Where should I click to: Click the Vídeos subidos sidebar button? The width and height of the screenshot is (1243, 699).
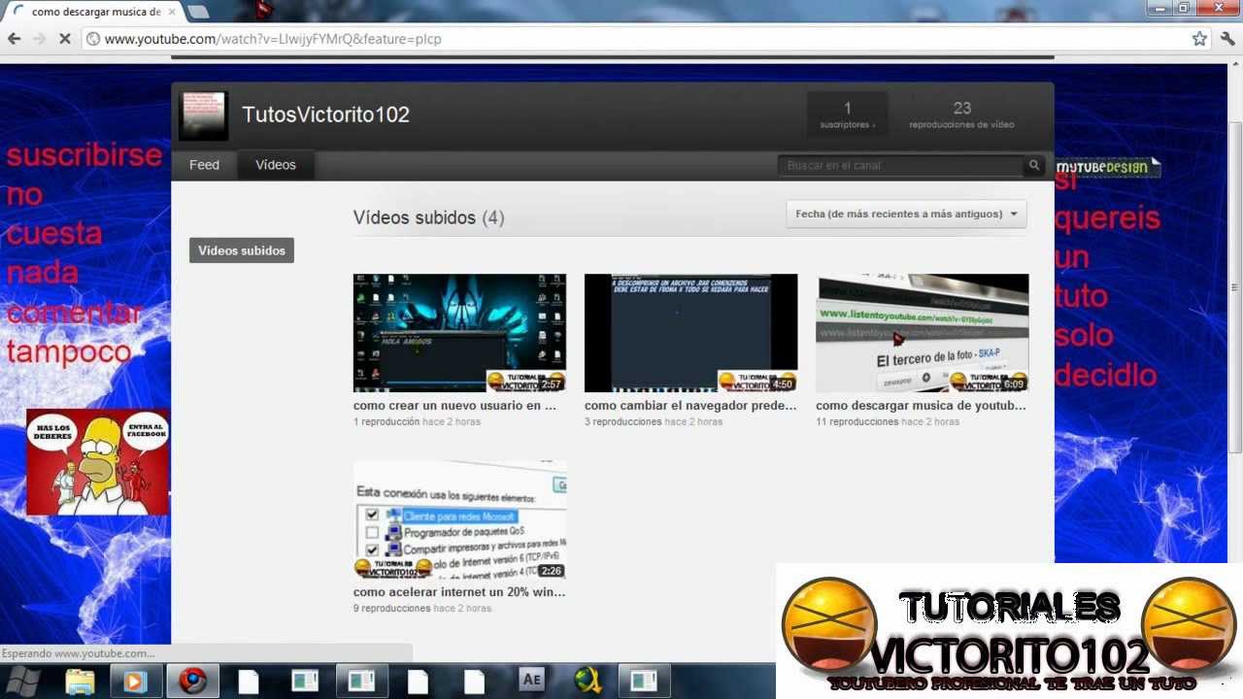[x=242, y=250]
